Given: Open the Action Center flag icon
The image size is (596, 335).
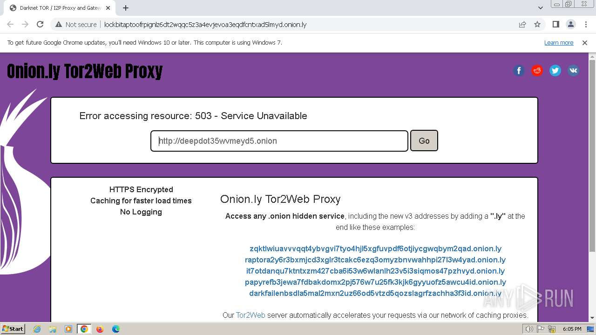Looking at the screenshot, I should (x=541, y=329).
